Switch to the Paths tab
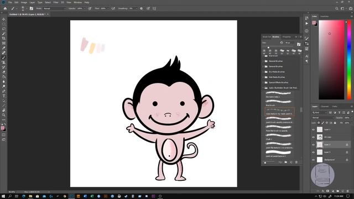Screen dimensions: 354x199 [335, 107]
